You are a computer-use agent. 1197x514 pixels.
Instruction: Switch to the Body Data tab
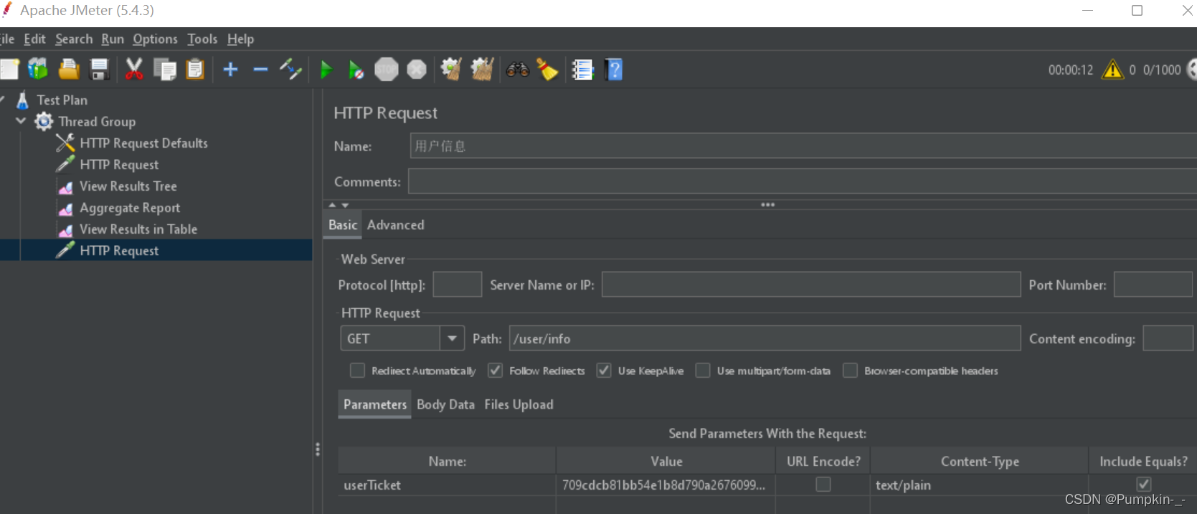(x=445, y=404)
